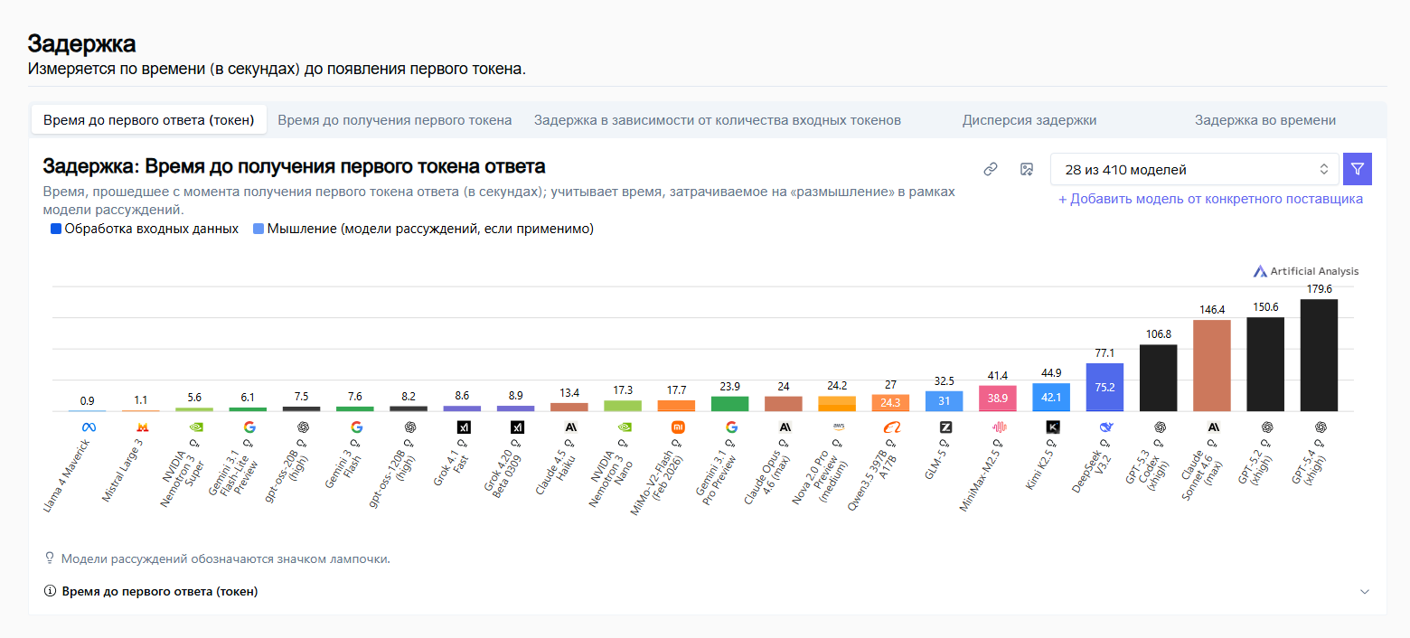This screenshot has height=638, width=1410.
Task: Click the chevron at bottom right of panel
Action: [1364, 591]
